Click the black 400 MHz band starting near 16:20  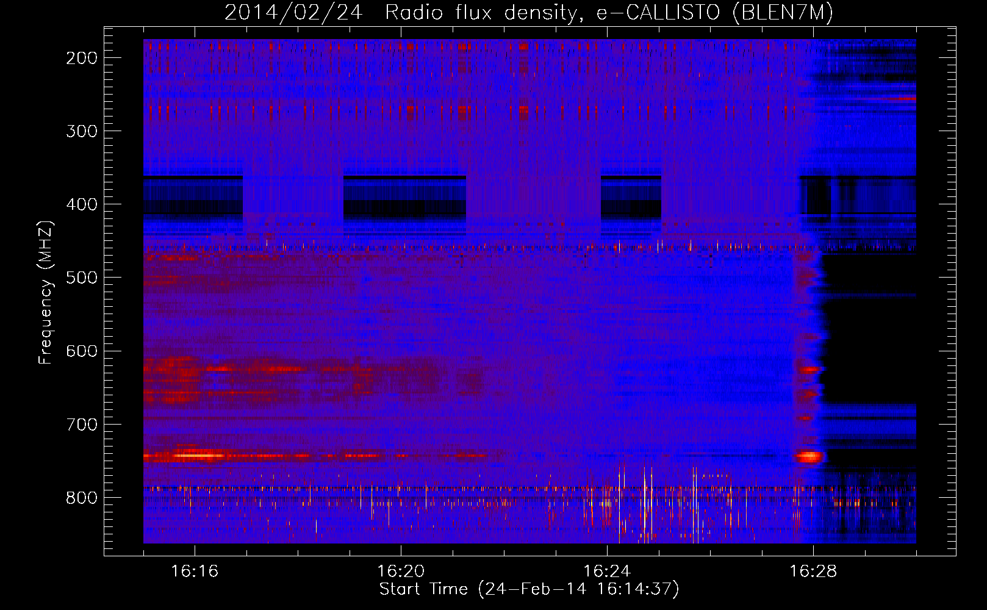[404, 198]
